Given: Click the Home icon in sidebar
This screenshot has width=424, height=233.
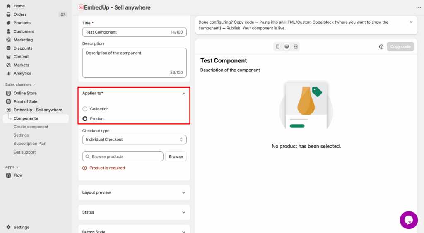Looking at the screenshot, I should pyautogui.click(x=9, y=6).
